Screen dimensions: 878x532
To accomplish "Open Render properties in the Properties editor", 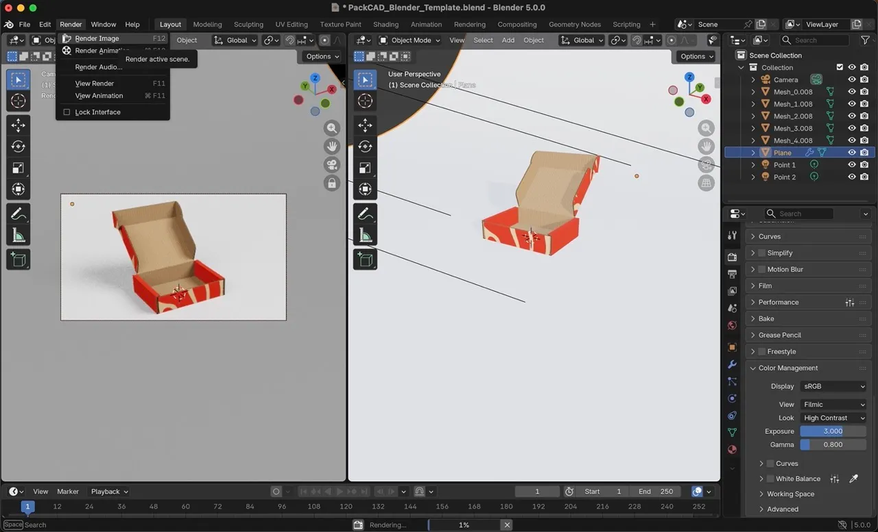I will (x=732, y=257).
